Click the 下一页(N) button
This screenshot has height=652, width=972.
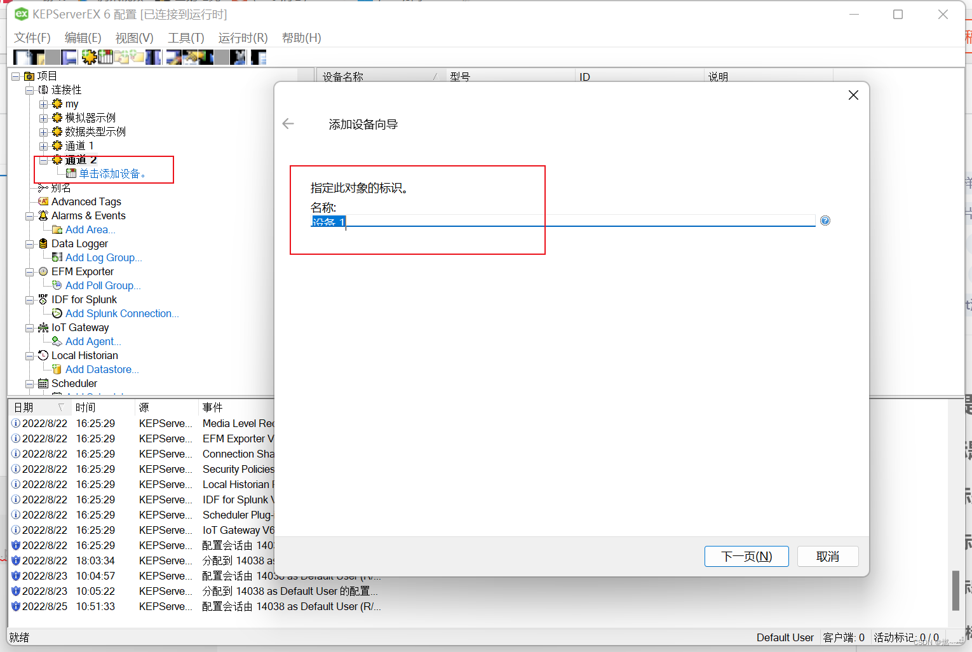(x=746, y=556)
